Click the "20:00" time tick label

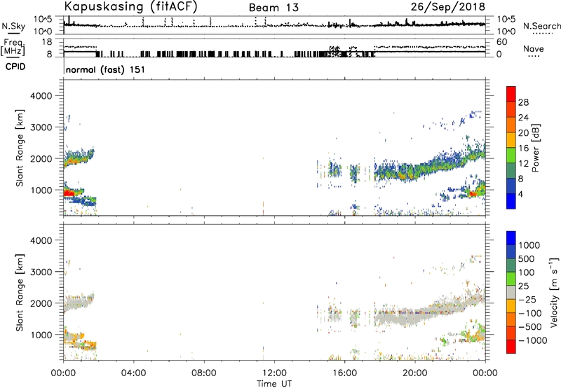pyautogui.click(x=415, y=373)
